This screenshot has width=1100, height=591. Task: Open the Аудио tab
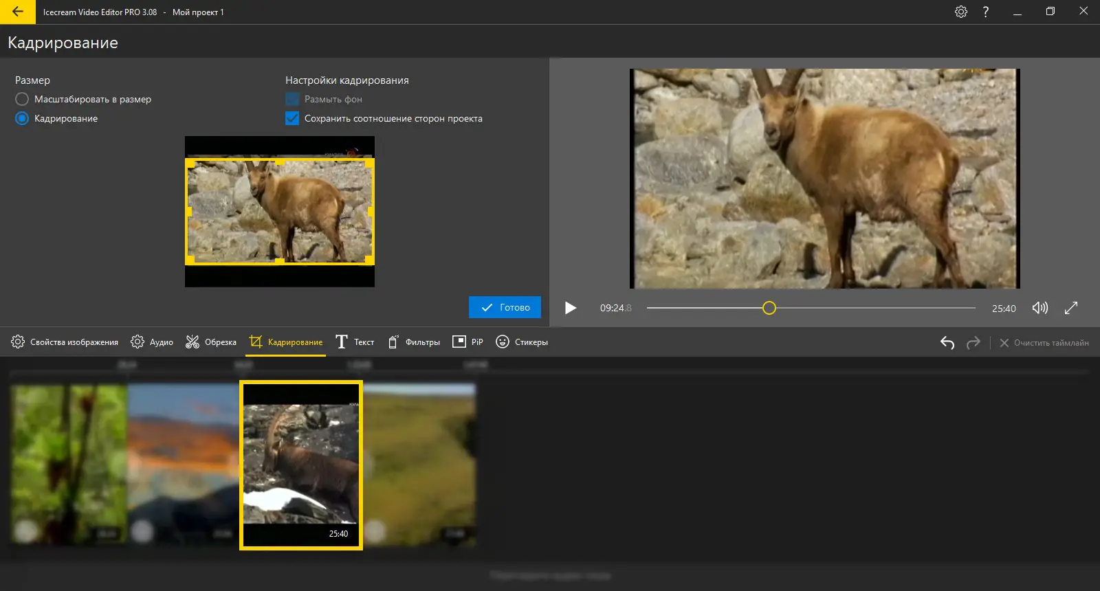[152, 342]
